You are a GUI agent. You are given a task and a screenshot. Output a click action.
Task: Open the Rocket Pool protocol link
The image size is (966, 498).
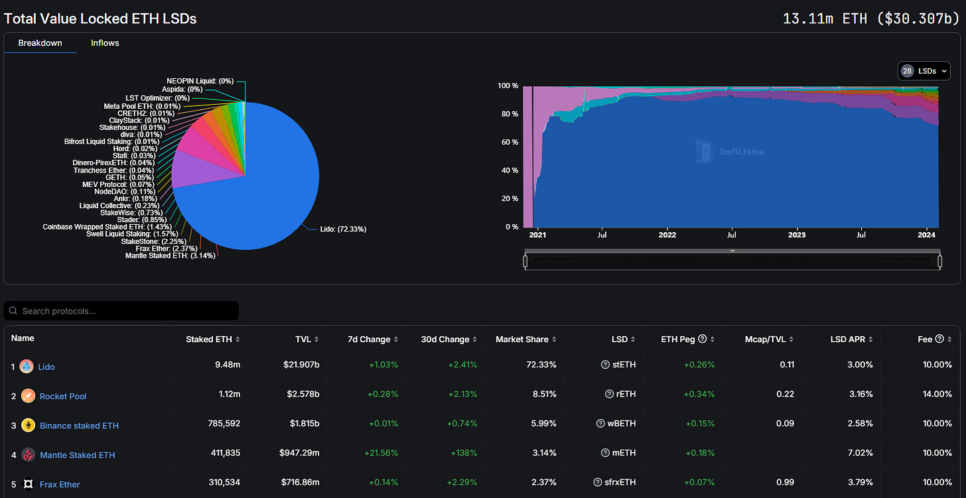coord(63,396)
